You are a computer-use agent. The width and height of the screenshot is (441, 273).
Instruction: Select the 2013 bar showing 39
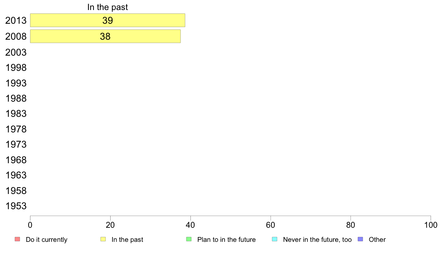107,20
